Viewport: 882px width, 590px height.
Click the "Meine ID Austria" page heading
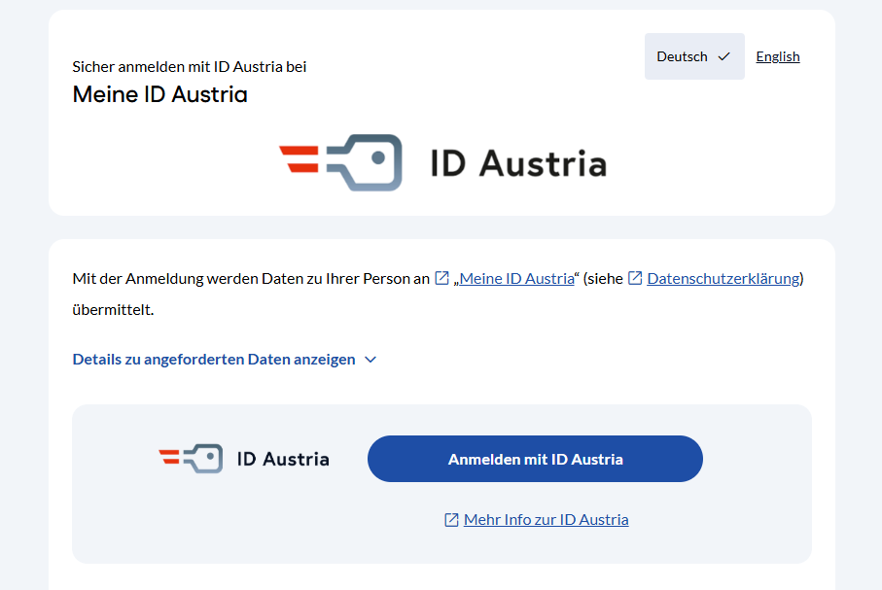(x=159, y=95)
